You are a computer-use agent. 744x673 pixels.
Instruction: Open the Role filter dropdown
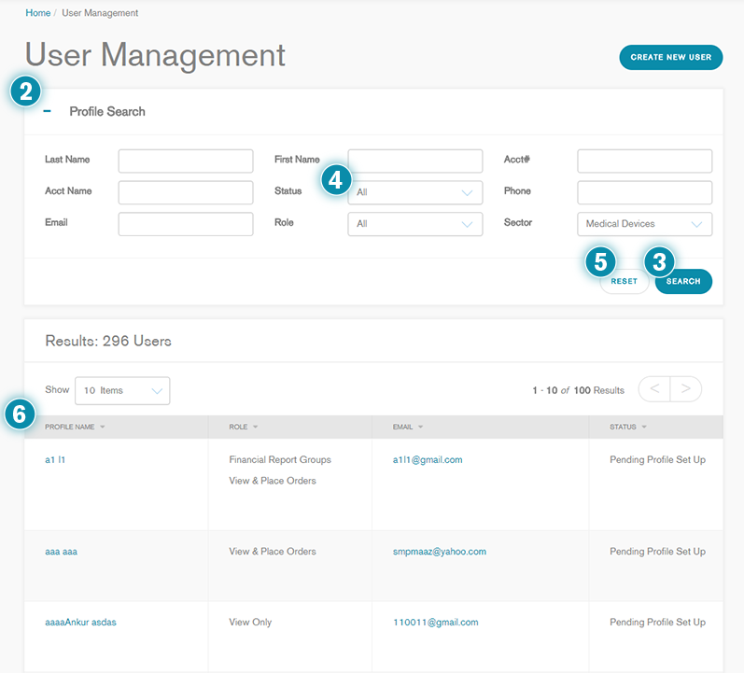(414, 224)
